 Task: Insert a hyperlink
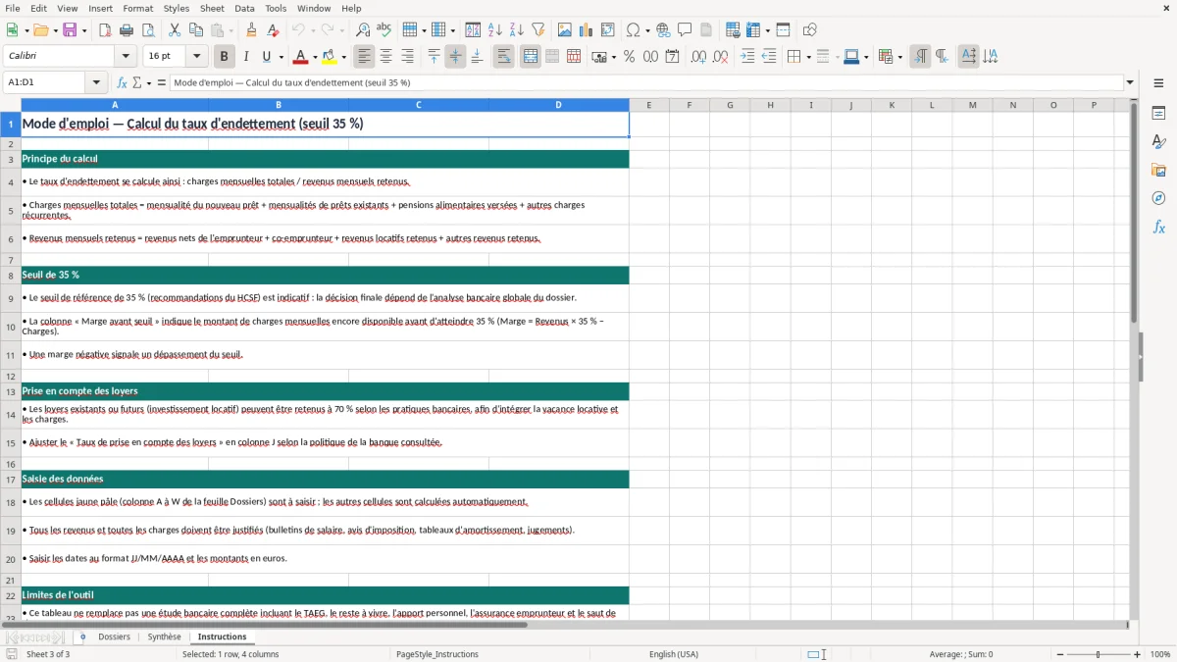663,30
